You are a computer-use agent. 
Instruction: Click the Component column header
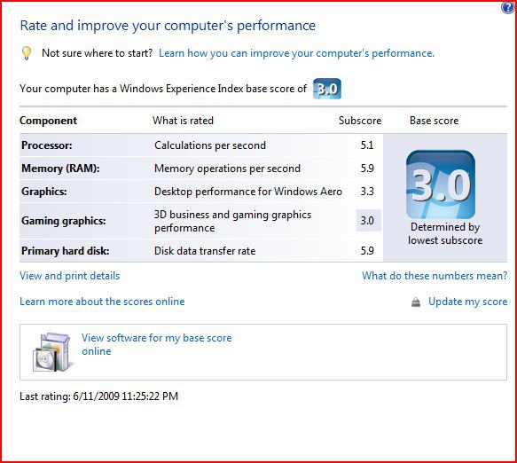48,121
